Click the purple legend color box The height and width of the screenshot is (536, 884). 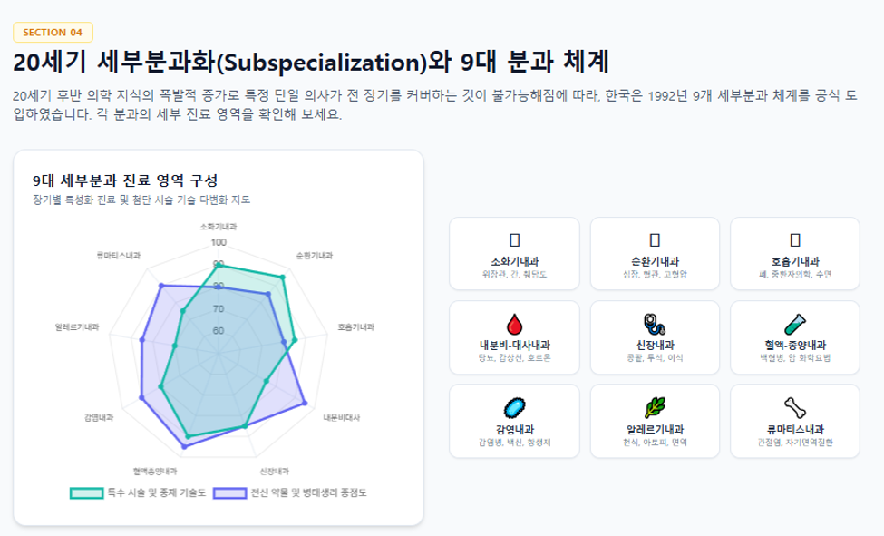[x=230, y=493]
